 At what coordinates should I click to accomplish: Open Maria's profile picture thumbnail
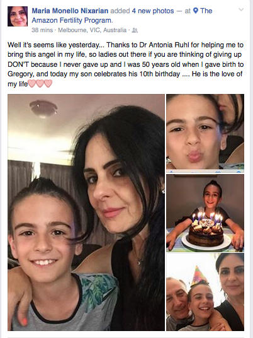18,16
